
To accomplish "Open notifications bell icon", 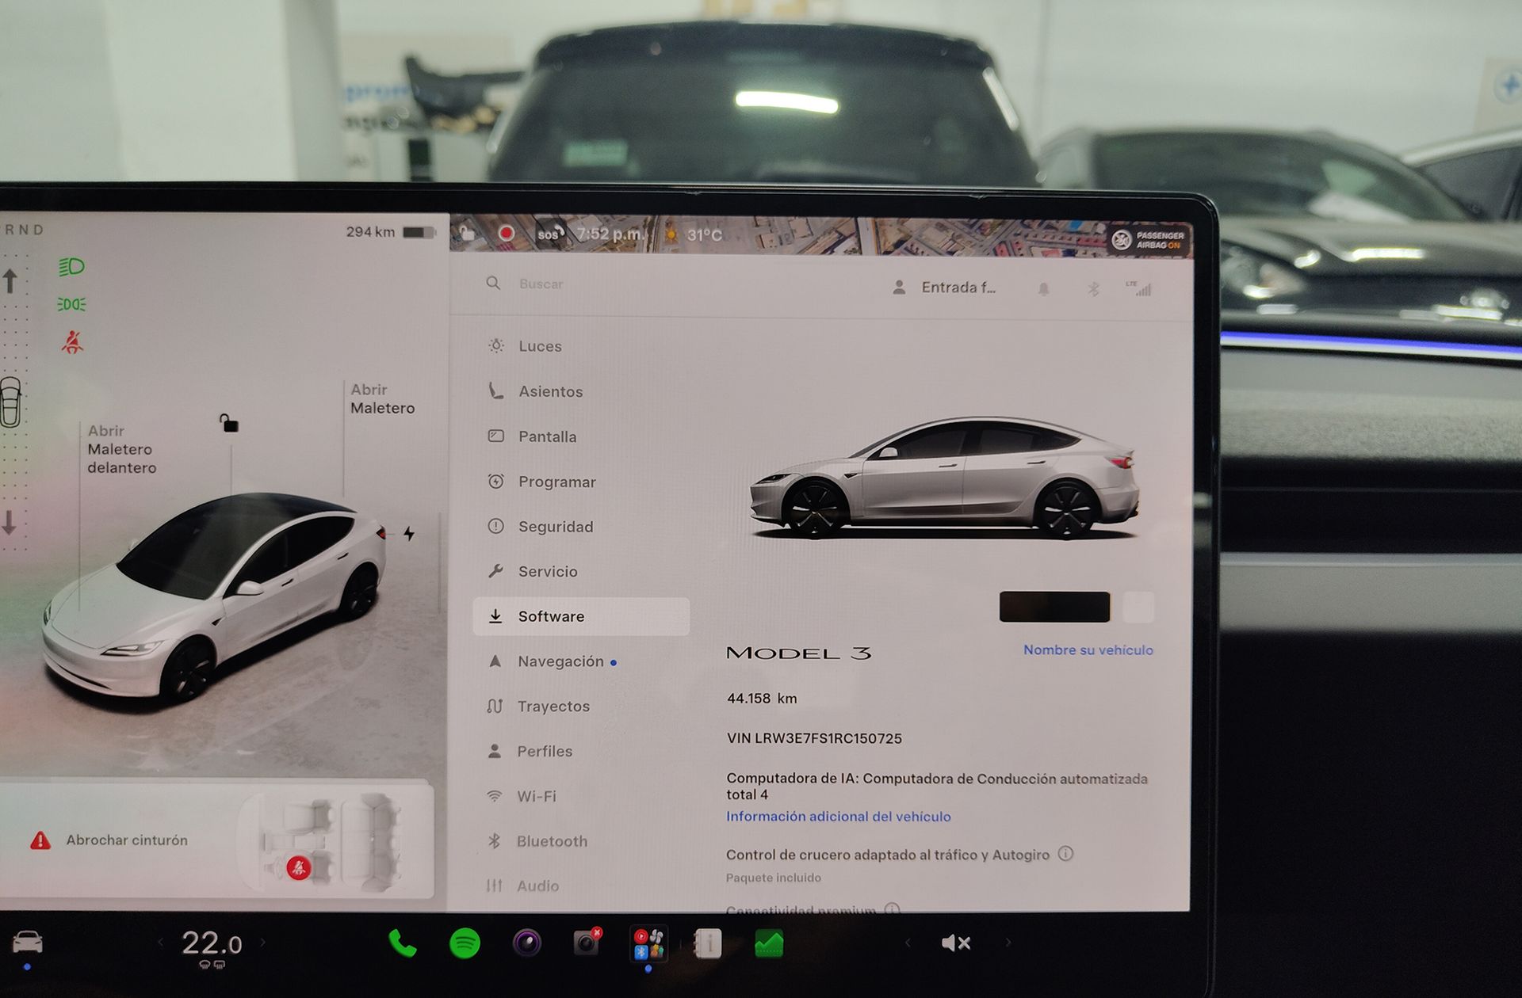I will (x=1044, y=289).
